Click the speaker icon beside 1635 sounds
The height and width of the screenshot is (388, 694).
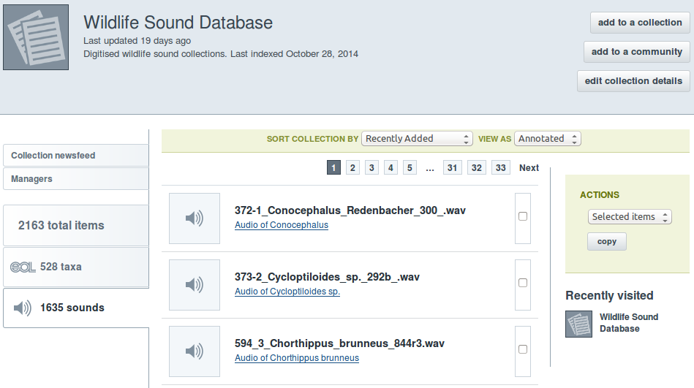[x=22, y=308]
